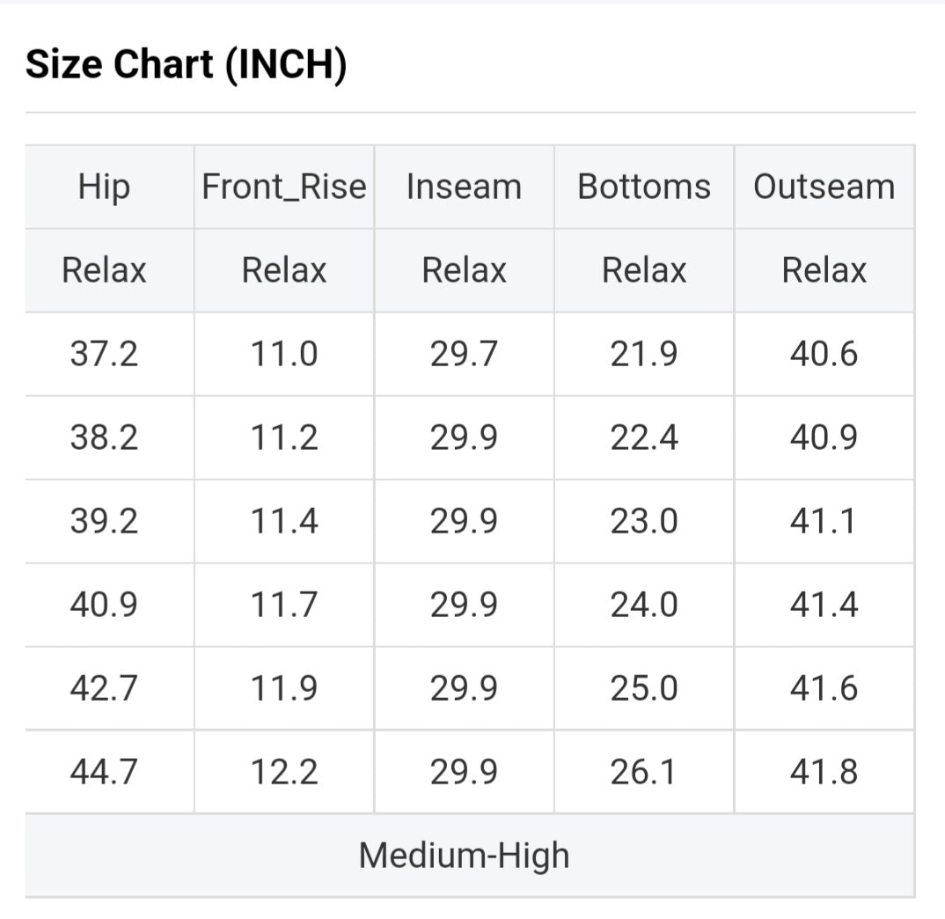The image size is (945, 919).
Task: Click the 44.7 hip value
Action: click(104, 772)
